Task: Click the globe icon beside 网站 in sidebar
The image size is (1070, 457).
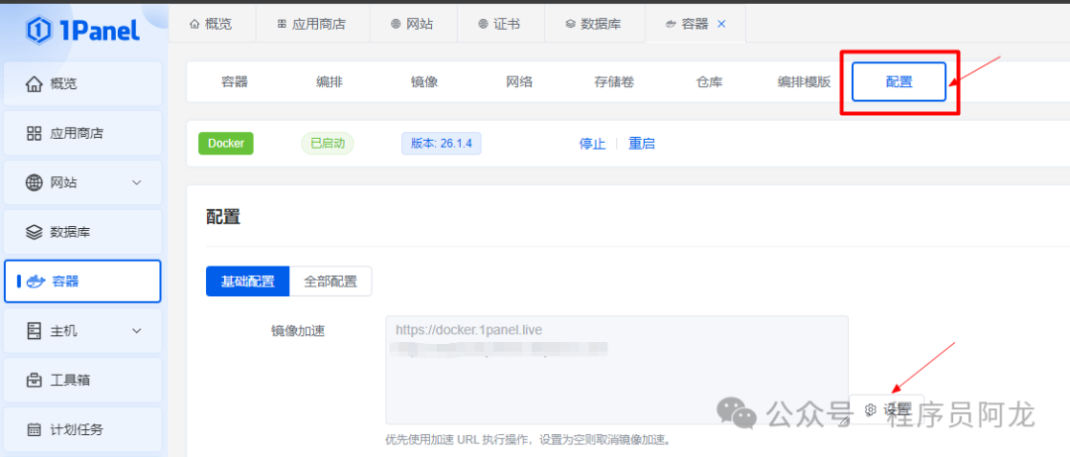Action: (34, 182)
